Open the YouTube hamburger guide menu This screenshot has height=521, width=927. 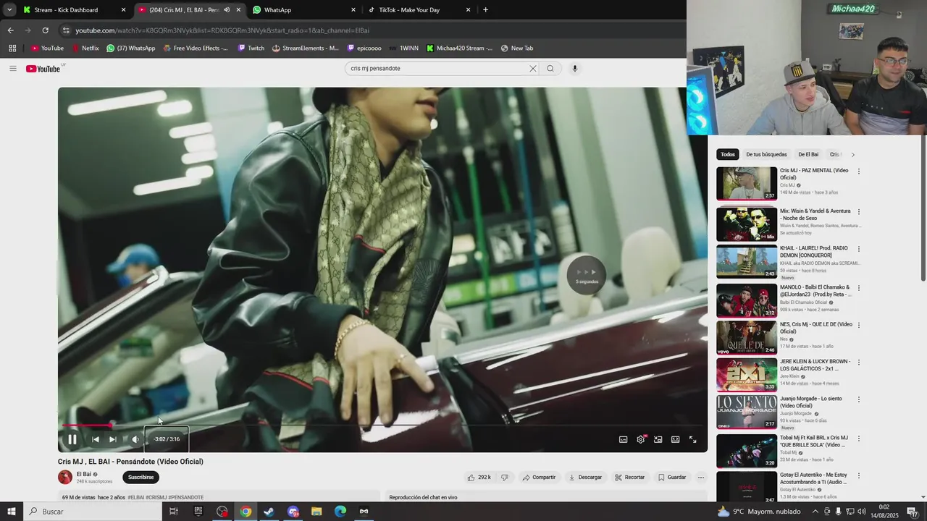(12, 69)
